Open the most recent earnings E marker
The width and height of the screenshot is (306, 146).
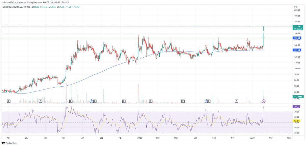[236, 101]
